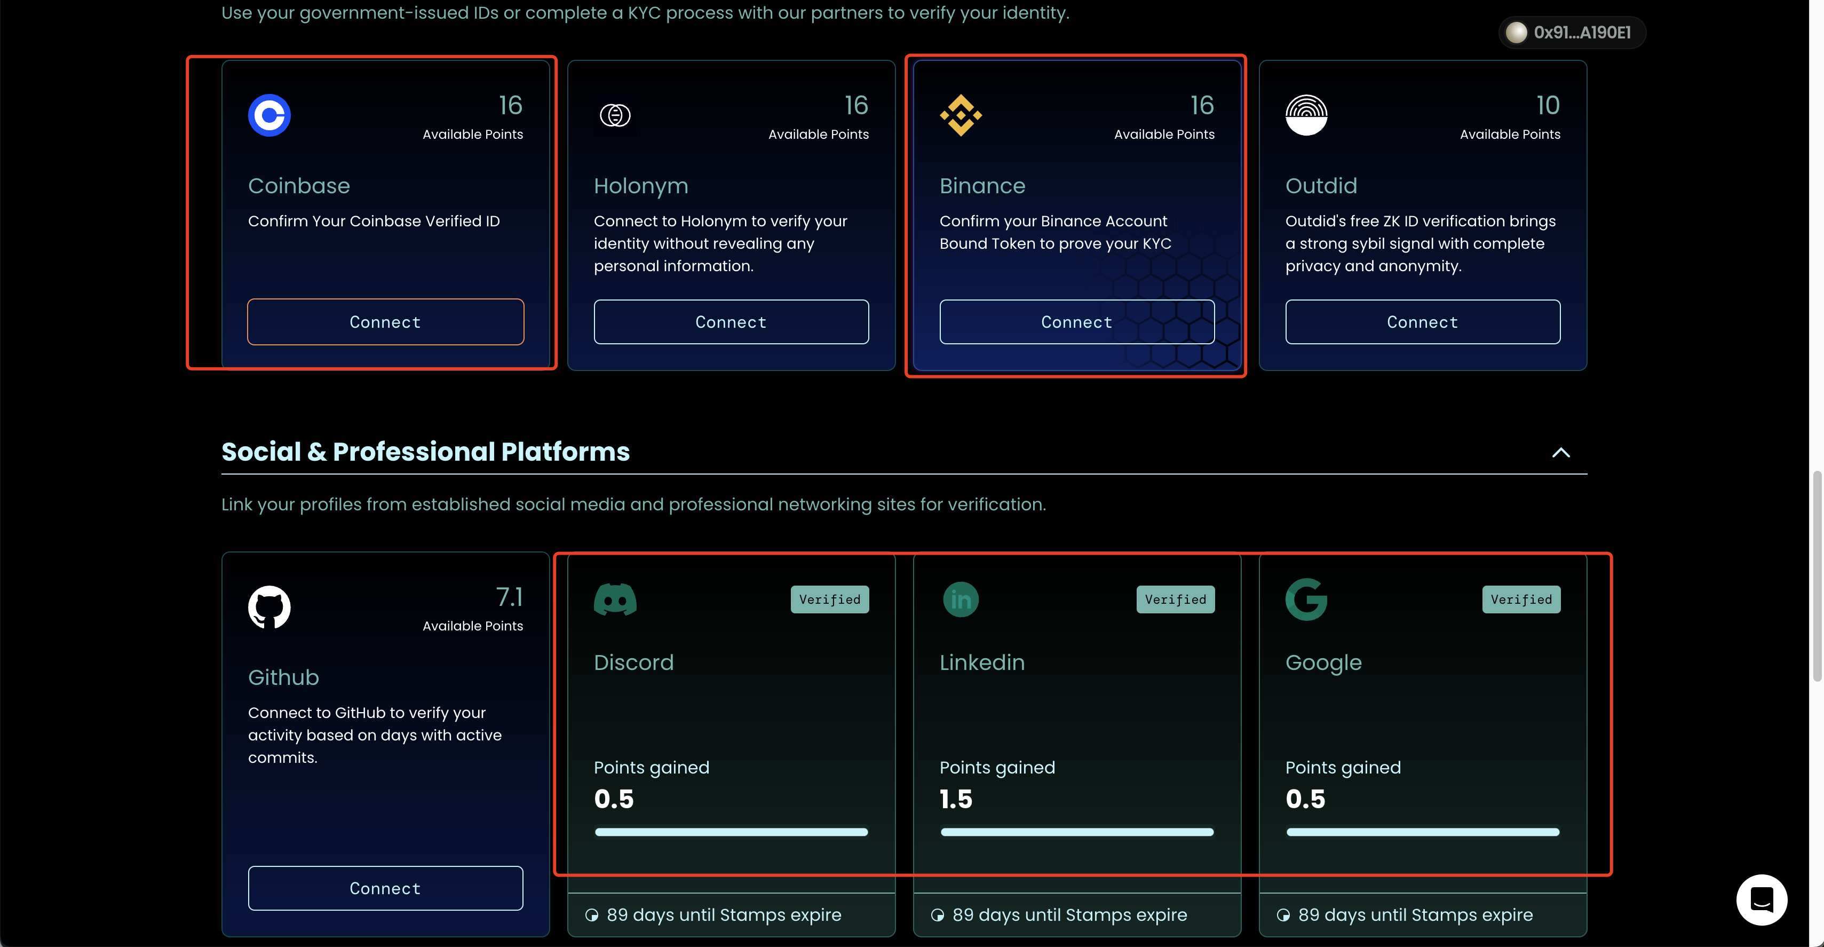Collapse the Social & Professional Platforms section

[x=1560, y=453]
